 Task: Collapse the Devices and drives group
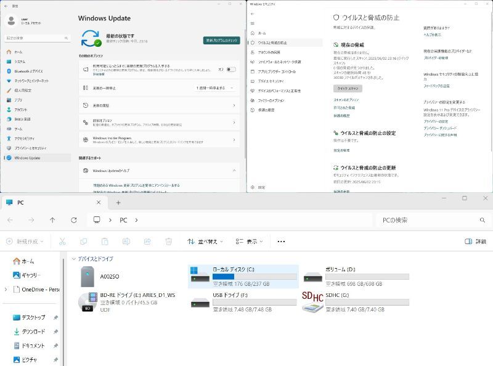pyautogui.click(x=74, y=259)
